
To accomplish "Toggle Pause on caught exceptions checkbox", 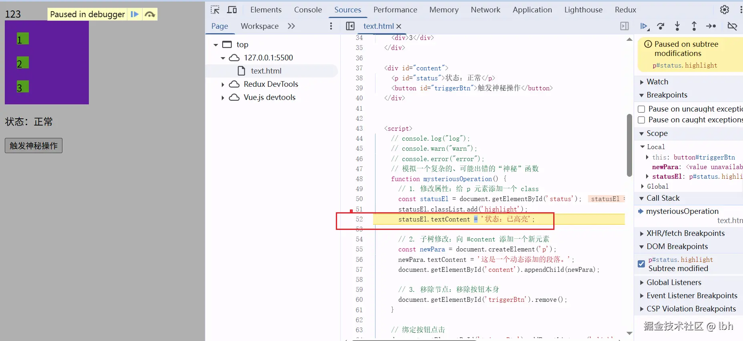I will click(641, 120).
